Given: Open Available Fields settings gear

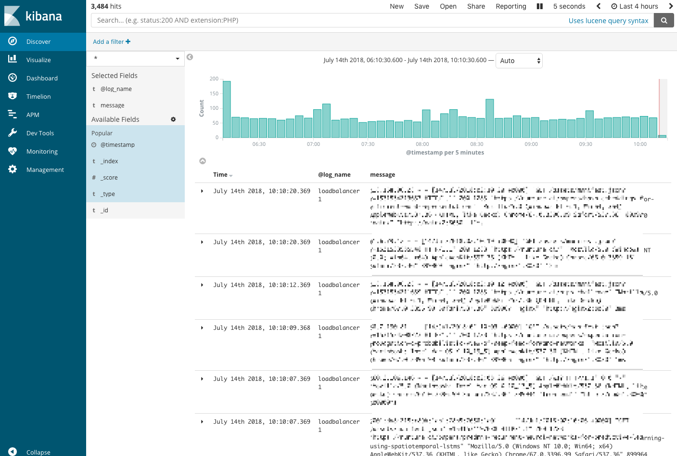Looking at the screenshot, I should click(173, 119).
